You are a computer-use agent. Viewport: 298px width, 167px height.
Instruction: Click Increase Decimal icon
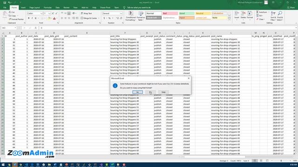click(x=117, y=18)
